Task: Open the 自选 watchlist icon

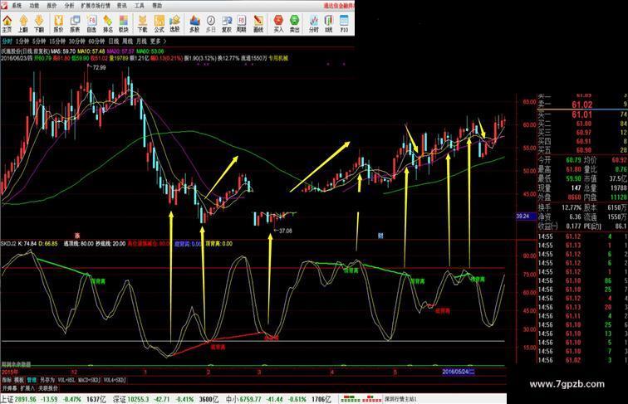Action: pos(91,23)
